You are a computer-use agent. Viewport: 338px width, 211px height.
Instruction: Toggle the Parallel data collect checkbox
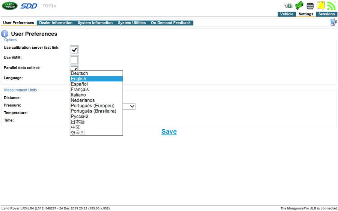74,68
